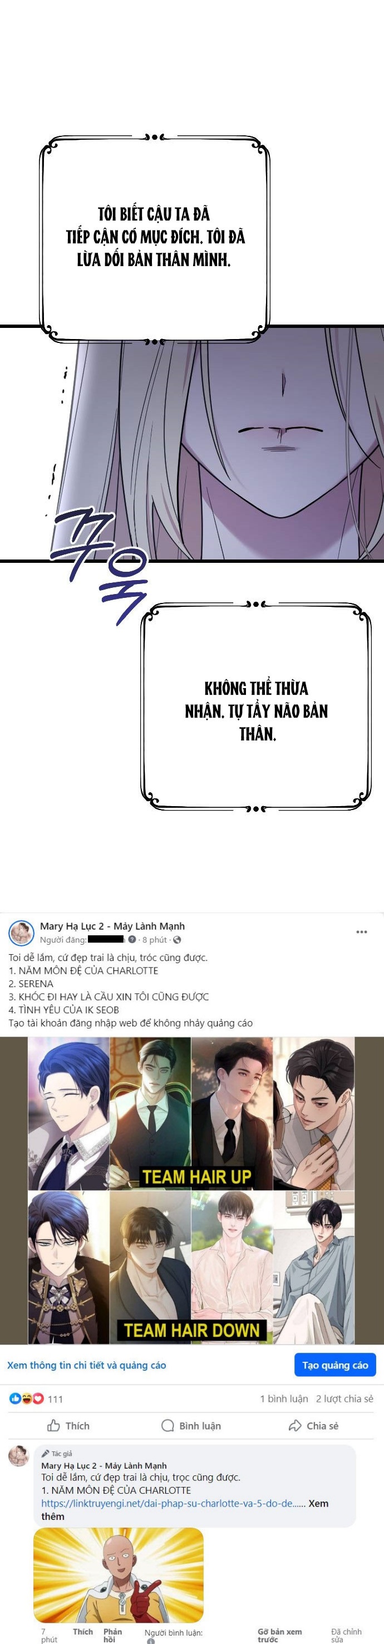Open comments via Bình luận button
This screenshot has height=1644, width=384.
pos(191,1426)
